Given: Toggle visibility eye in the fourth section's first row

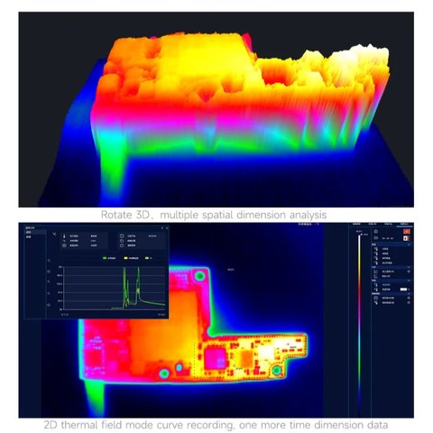Looking at the screenshot, I should 409,298.
